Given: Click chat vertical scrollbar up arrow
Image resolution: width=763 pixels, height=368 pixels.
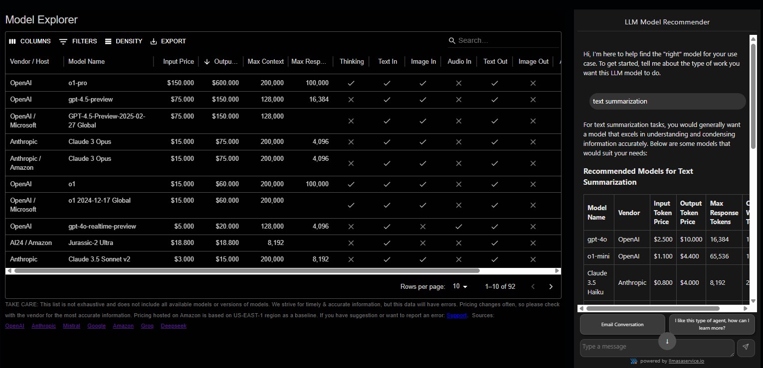Looking at the screenshot, I should (x=753, y=38).
